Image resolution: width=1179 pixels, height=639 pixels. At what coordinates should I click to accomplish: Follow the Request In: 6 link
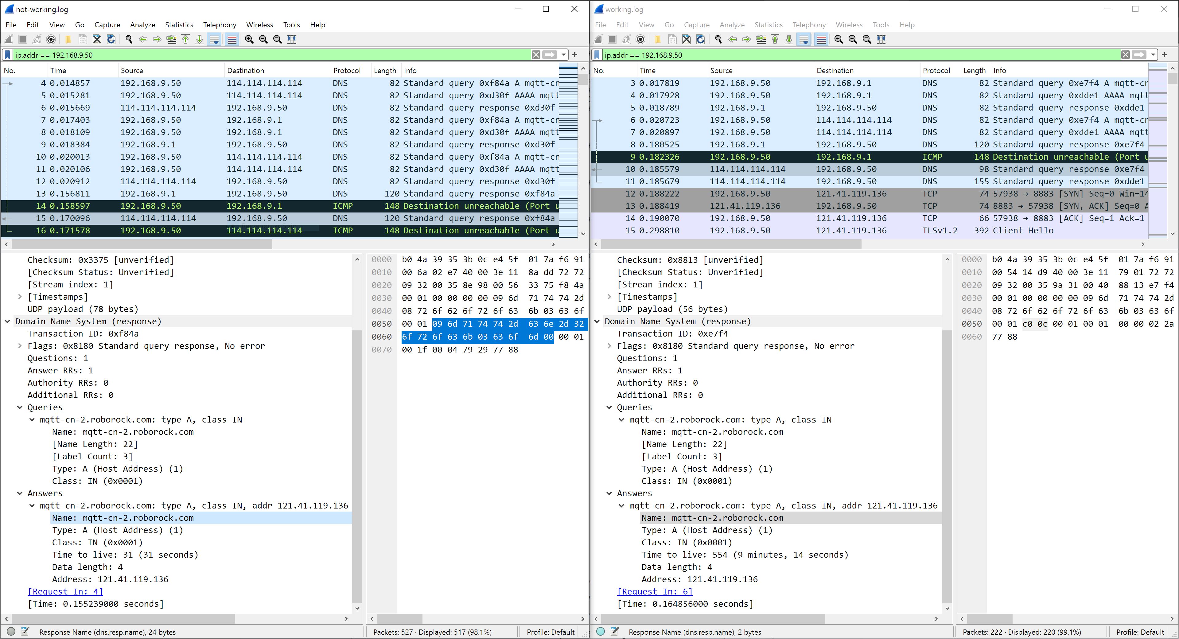655,591
